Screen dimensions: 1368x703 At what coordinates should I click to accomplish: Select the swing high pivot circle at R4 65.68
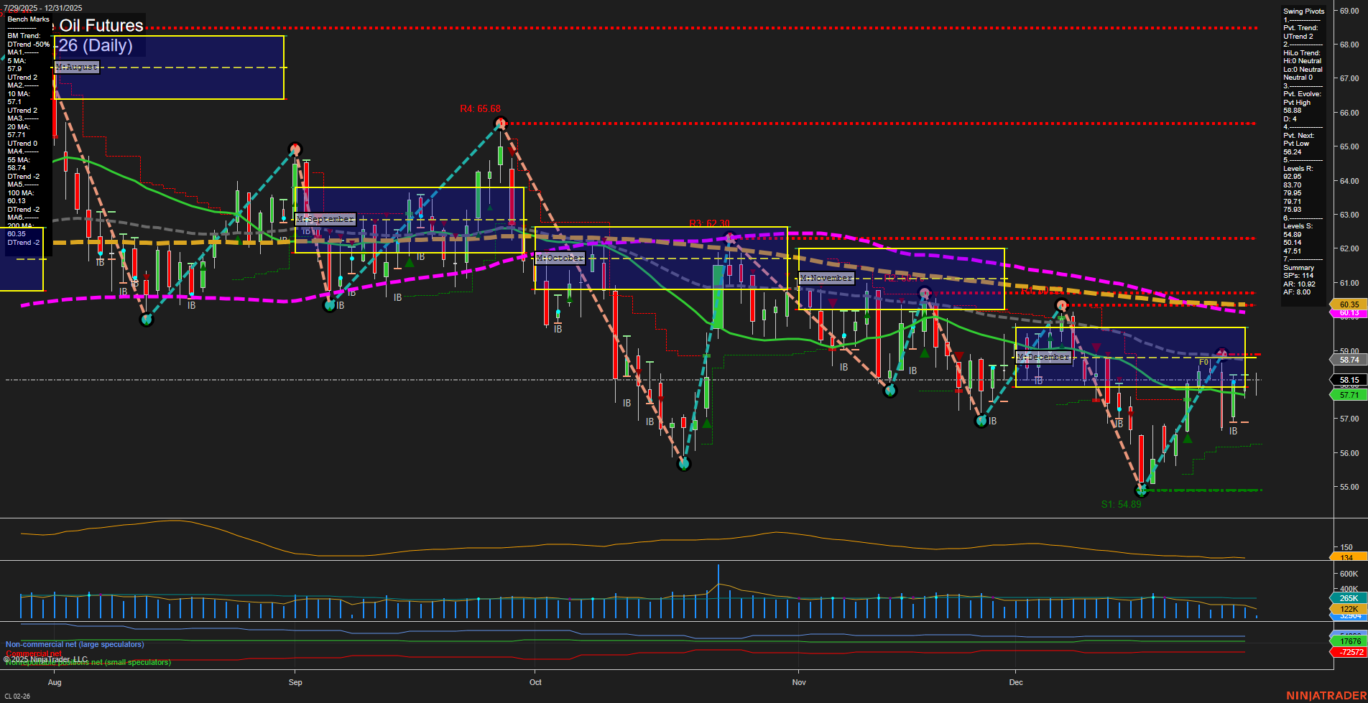[x=500, y=123]
